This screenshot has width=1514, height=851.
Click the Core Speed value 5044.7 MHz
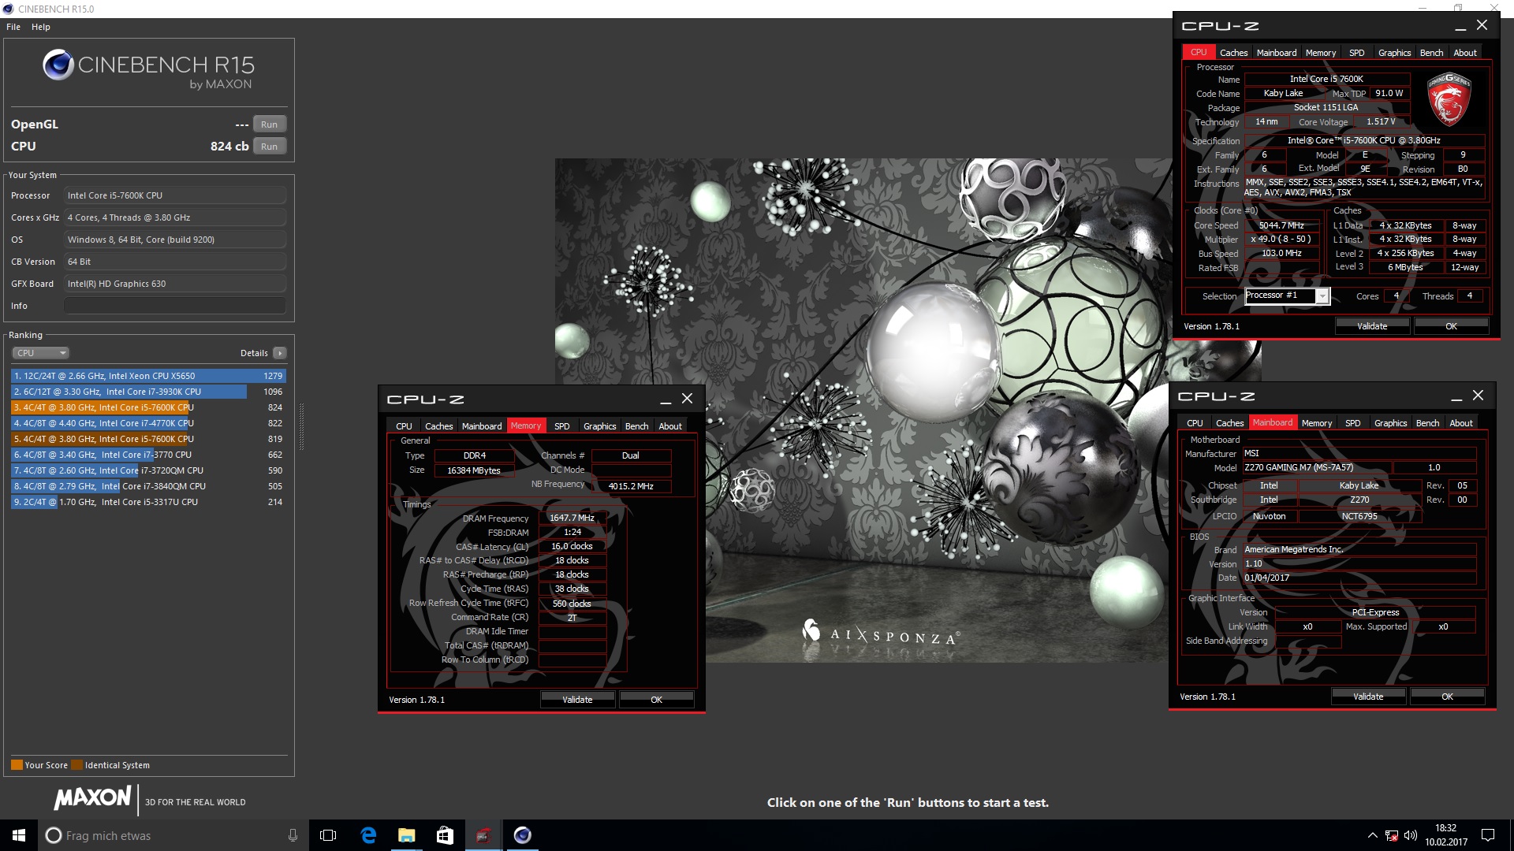click(1281, 225)
